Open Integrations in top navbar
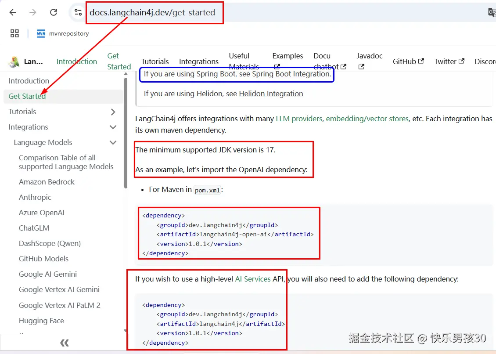Viewport: 496px width, 354px height. pos(199,61)
